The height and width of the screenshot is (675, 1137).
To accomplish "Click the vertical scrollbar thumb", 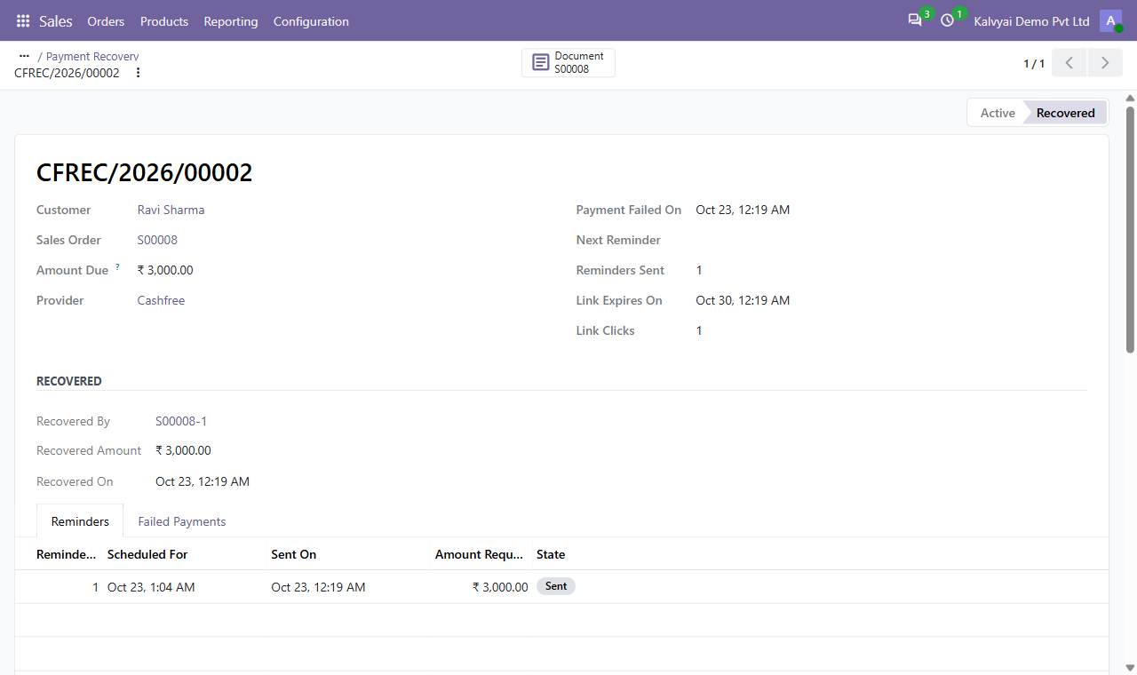I will pos(1130,229).
